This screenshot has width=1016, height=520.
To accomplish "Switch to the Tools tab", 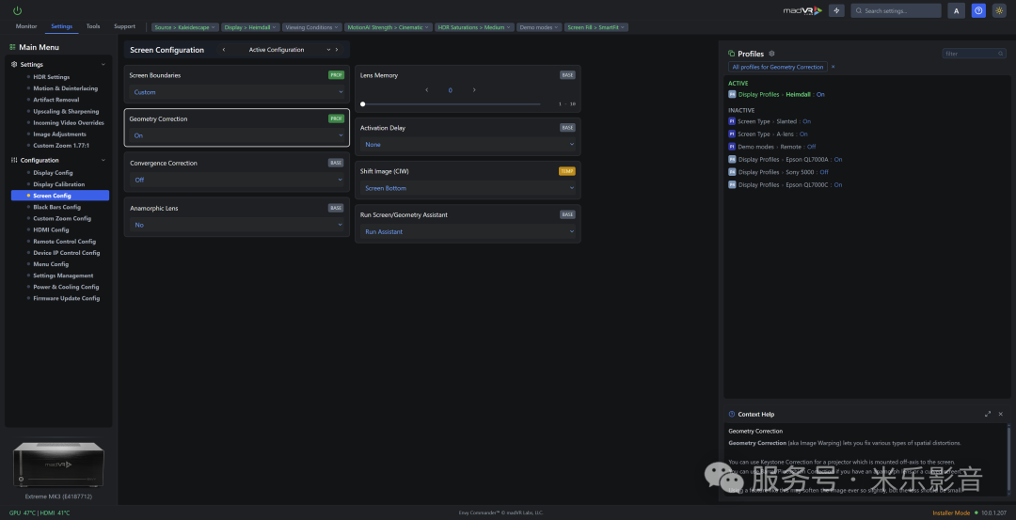I will click(x=93, y=26).
